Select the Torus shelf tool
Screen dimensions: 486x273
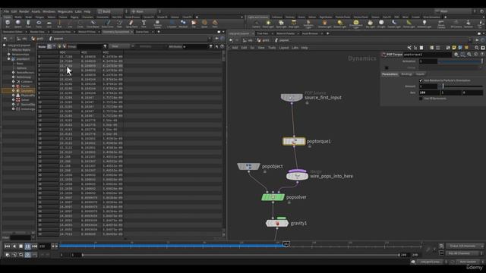click(x=39, y=24)
